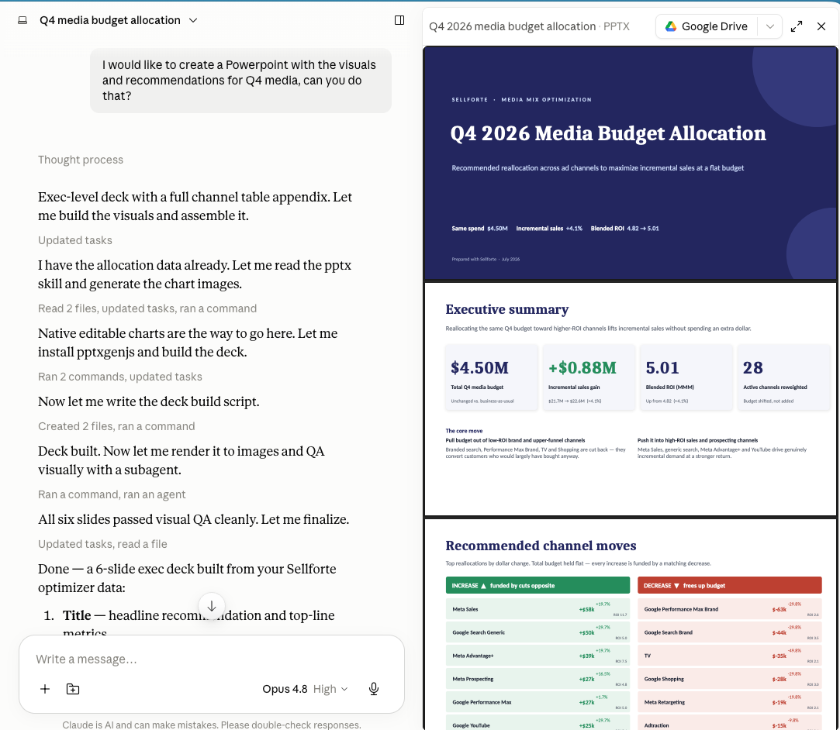
Task: Click the 'Google Performance Max Brand' row
Action: tap(730, 609)
